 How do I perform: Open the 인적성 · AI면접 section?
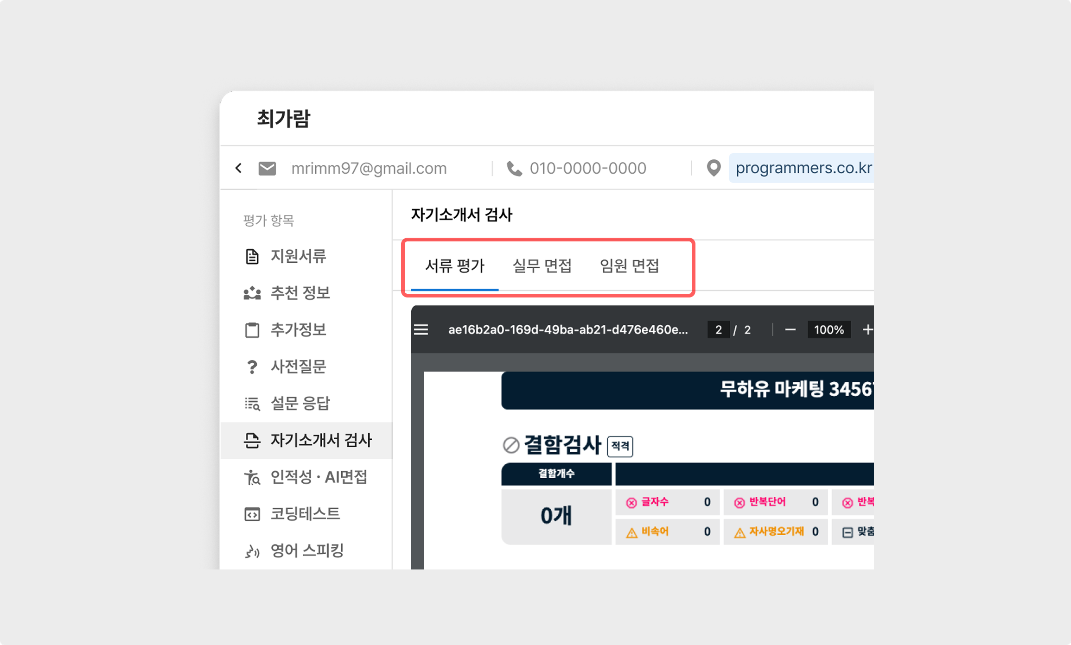[319, 477]
